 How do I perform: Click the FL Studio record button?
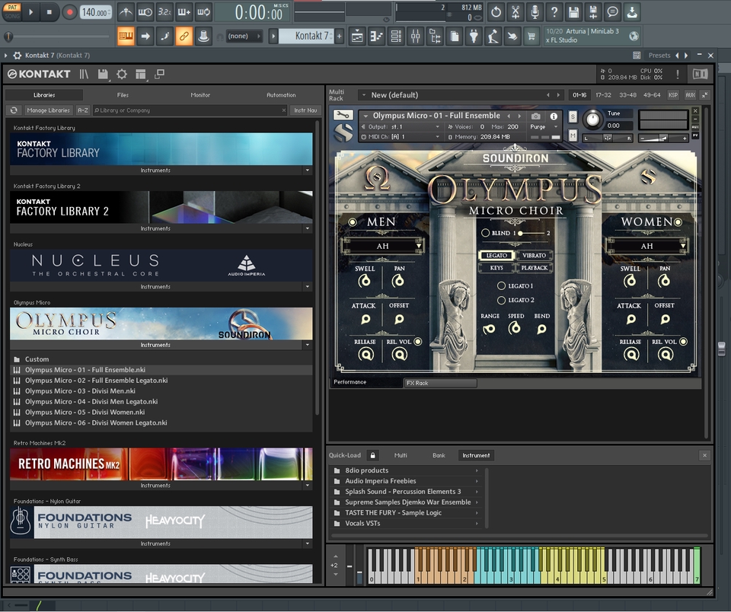click(x=69, y=12)
